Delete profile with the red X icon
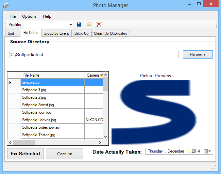 click(99, 25)
